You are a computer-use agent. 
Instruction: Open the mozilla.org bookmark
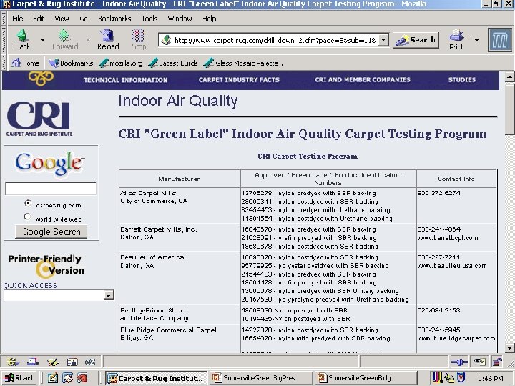121,63
